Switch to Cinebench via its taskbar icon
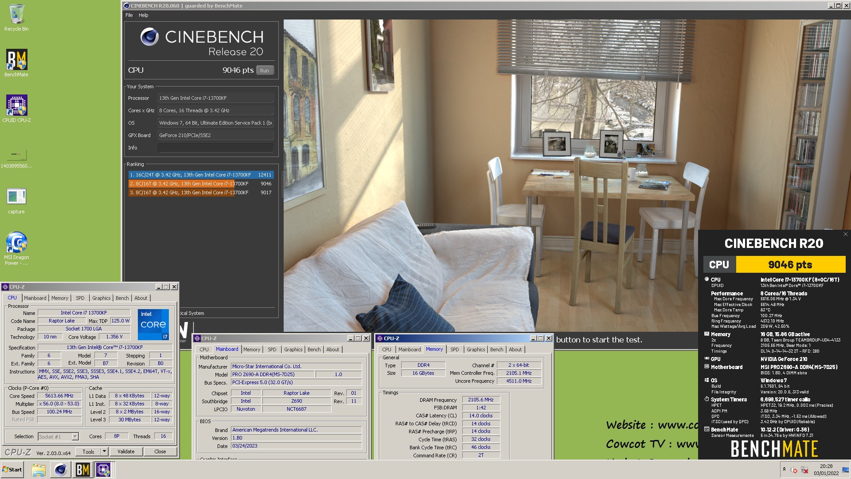Screen dimensions: 851x479 click(61, 470)
